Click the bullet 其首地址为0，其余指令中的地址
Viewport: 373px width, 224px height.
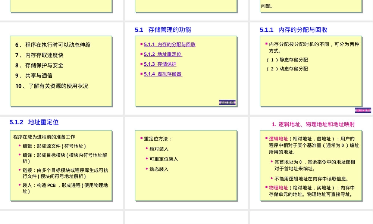tap(315, 165)
